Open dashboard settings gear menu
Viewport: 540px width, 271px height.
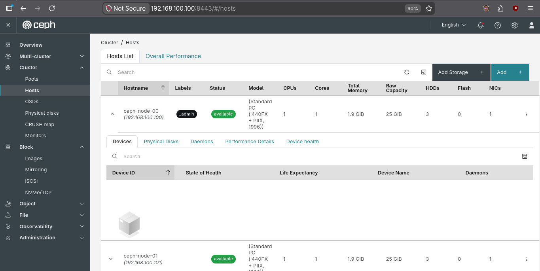(515, 25)
